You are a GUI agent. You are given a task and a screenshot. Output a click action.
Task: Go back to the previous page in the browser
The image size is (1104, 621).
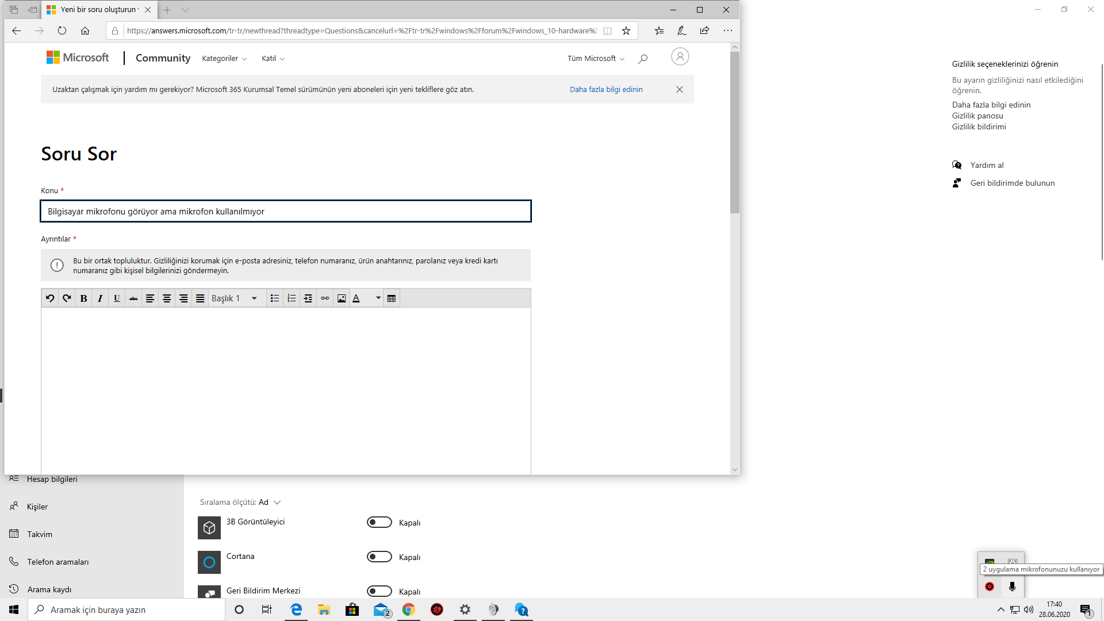(x=16, y=30)
